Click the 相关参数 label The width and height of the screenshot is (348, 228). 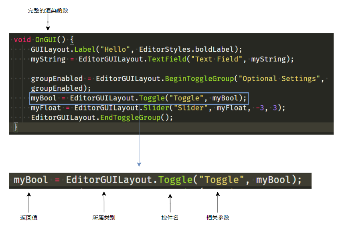click(x=218, y=218)
